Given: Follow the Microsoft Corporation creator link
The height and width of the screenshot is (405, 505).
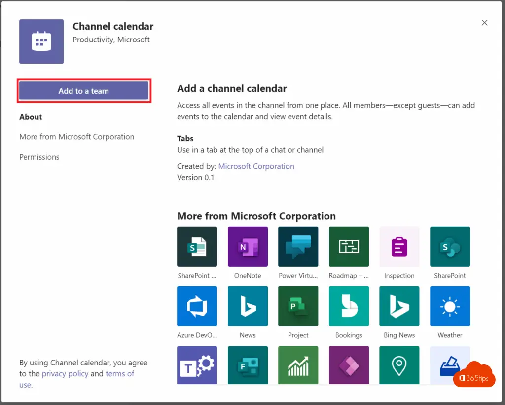Looking at the screenshot, I should (x=256, y=166).
